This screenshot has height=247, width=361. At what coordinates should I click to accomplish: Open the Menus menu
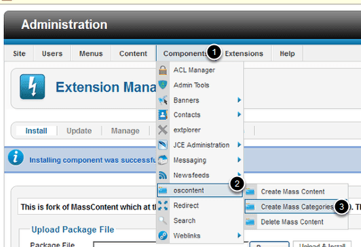pyautogui.click(x=91, y=54)
